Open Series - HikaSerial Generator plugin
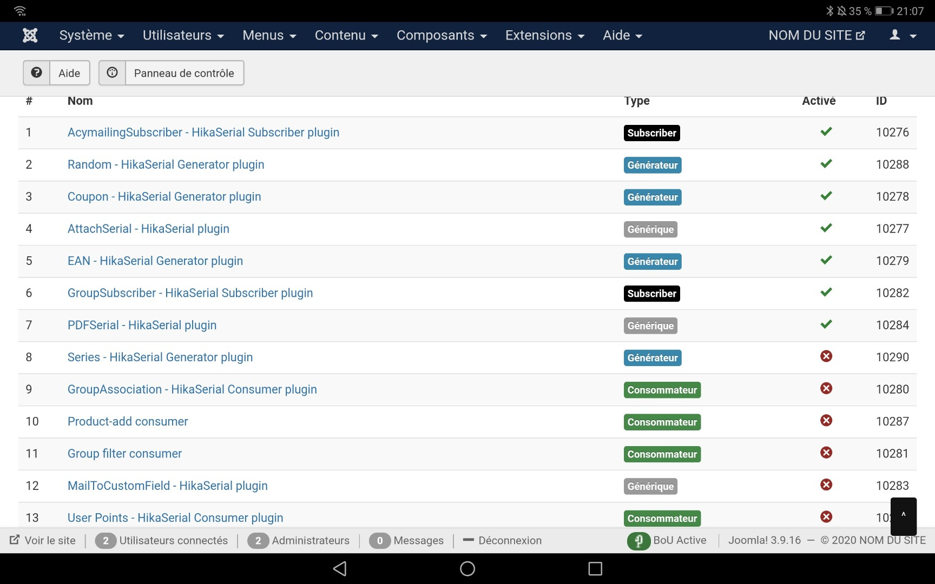Image resolution: width=935 pixels, height=584 pixels. 160,357
